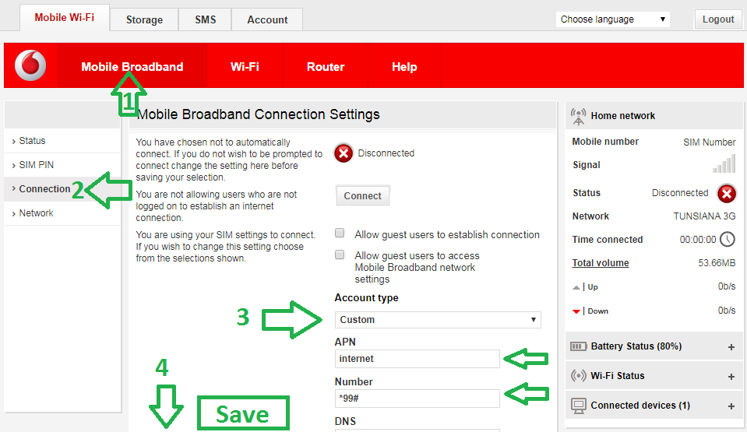Click the Mobile Broadband Connection Settings heading

pyautogui.click(x=259, y=114)
